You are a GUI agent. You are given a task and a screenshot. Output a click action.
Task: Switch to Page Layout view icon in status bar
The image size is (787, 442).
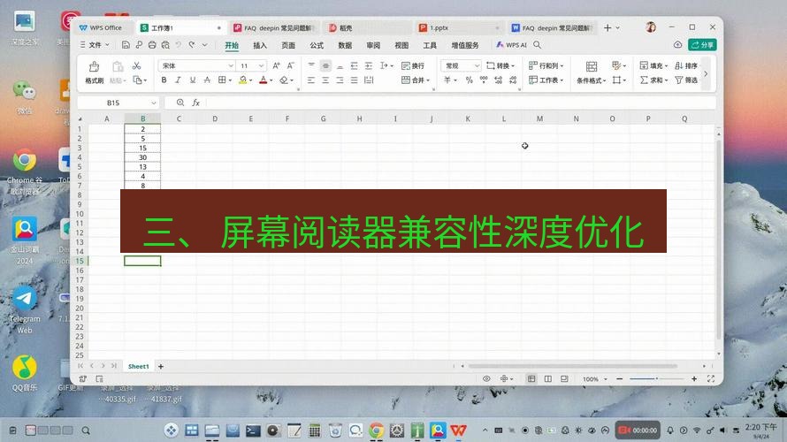(547, 378)
